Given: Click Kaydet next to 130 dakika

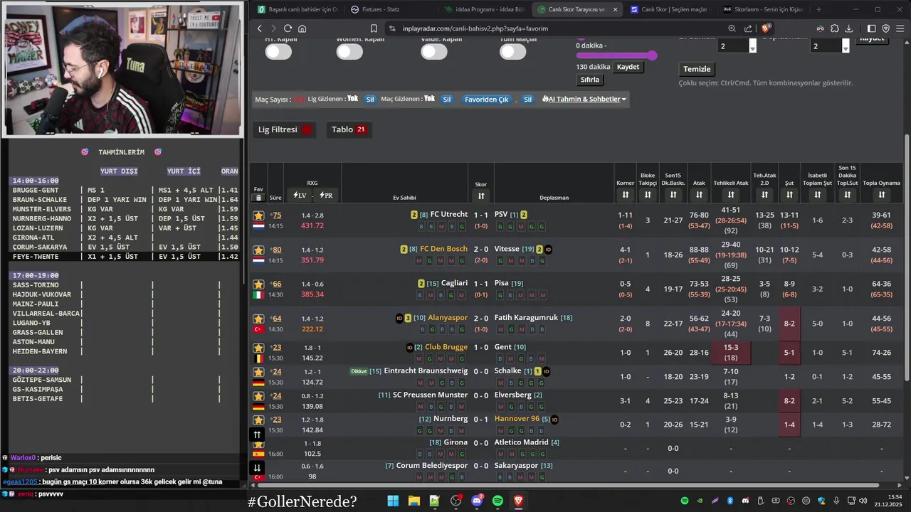Looking at the screenshot, I should 628,67.
